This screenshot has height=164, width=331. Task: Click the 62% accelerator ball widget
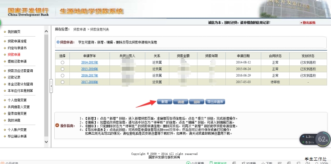pyautogui.click(x=323, y=139)
